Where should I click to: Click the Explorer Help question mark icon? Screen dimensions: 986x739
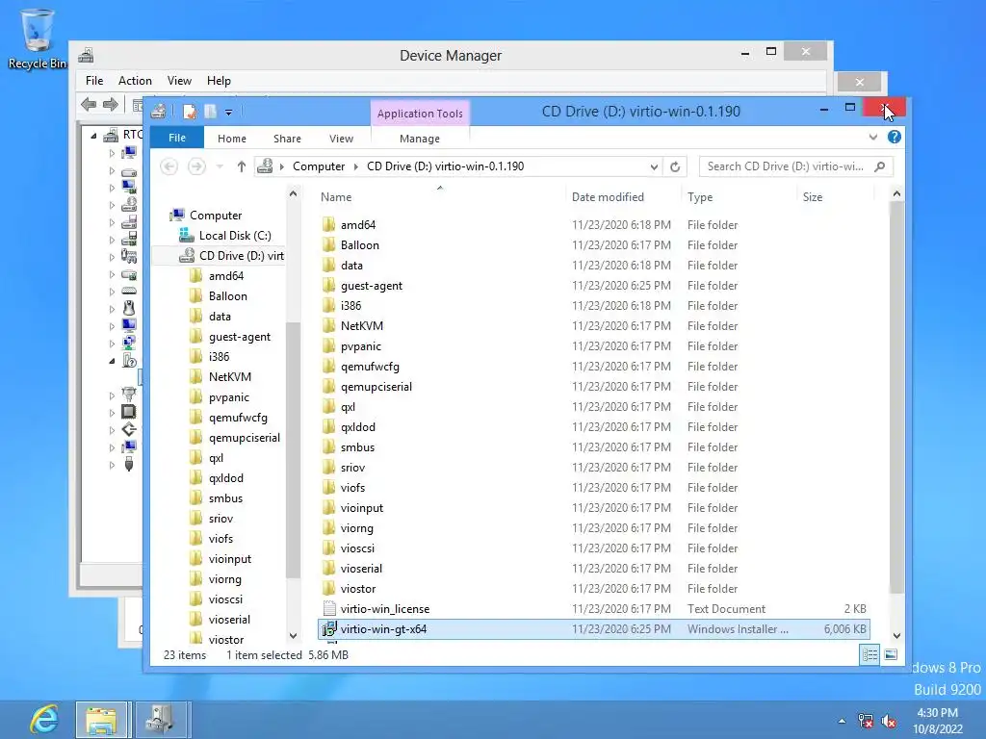coord(895,137)
